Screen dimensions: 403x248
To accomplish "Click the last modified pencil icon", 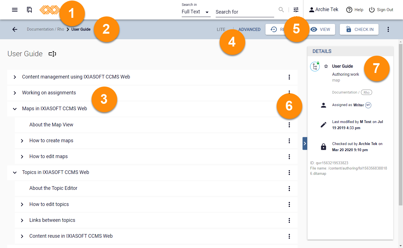I will 323,125.
